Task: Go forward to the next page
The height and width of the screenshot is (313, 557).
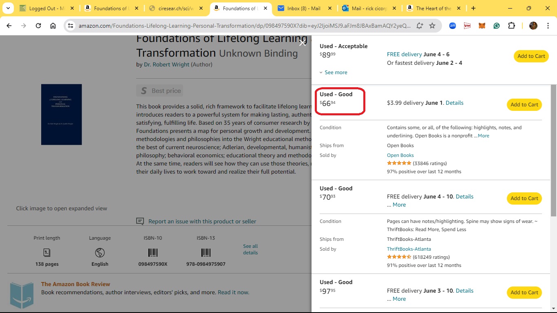Action: pos(24,26)
